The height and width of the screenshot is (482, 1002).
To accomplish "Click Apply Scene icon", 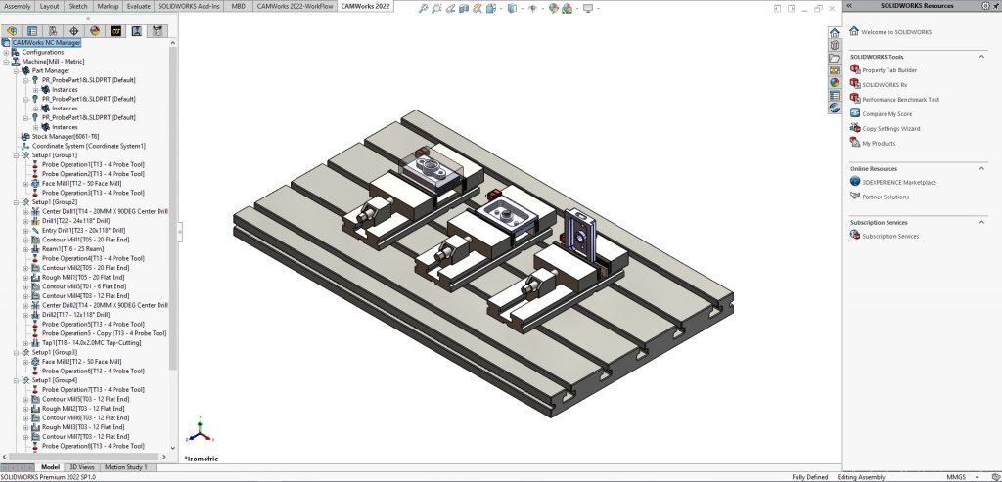I will click(567, 8).
